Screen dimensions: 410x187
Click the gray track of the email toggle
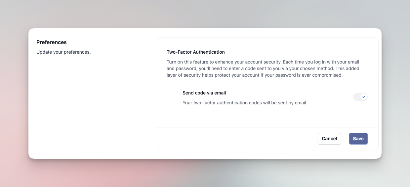(356, 97)
